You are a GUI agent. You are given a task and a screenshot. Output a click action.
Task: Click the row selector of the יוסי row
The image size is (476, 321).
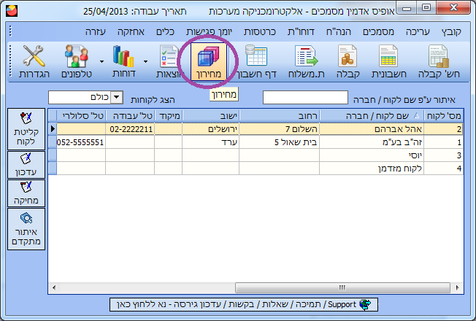pyautogui.click(x=53, y=155)
